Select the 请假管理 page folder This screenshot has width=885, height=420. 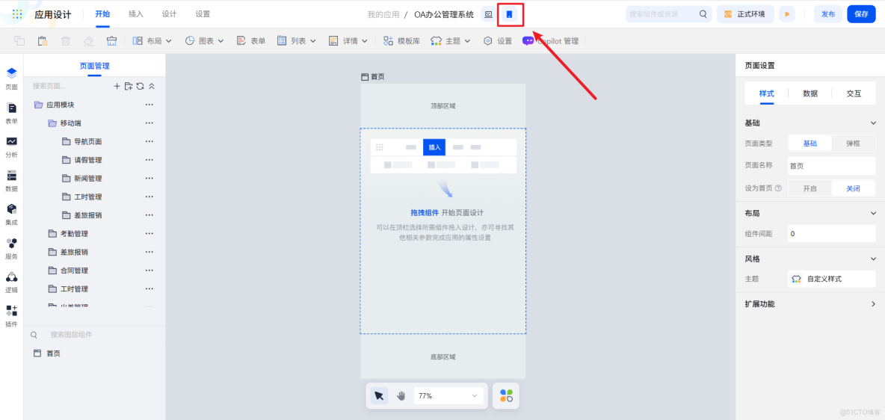click(x=87, y=161)
